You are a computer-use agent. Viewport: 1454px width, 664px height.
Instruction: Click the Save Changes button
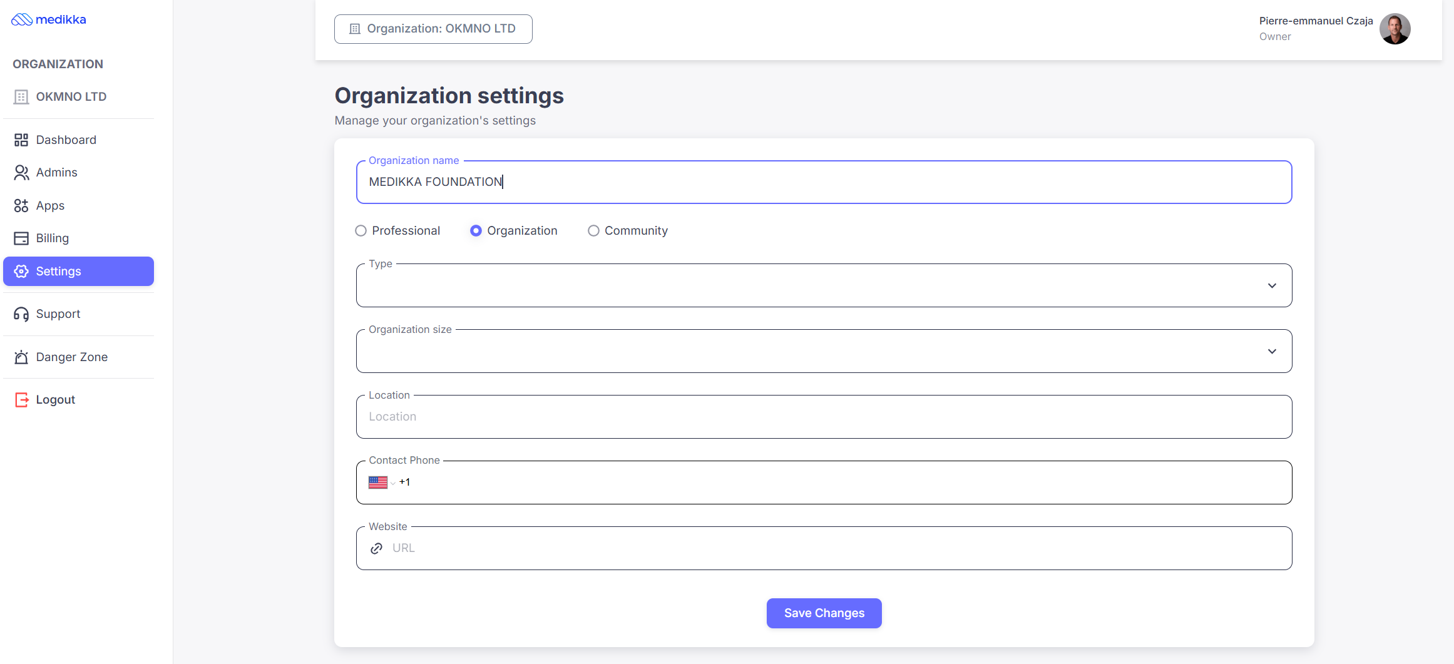(824, 613)
